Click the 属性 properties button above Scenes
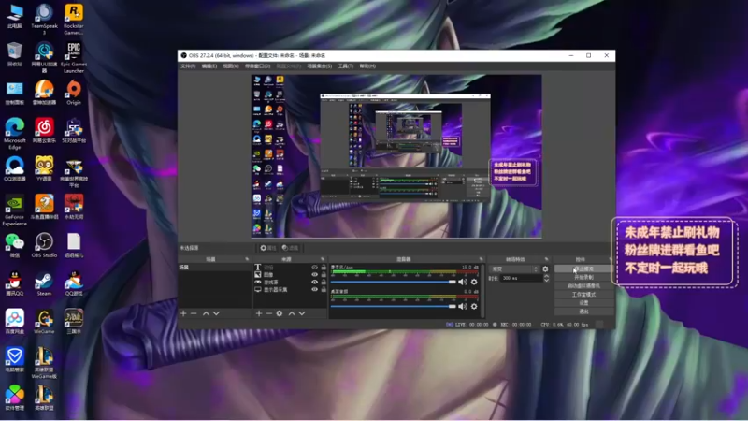The width and height of the screenshot is (748, 421). point(268,248)
